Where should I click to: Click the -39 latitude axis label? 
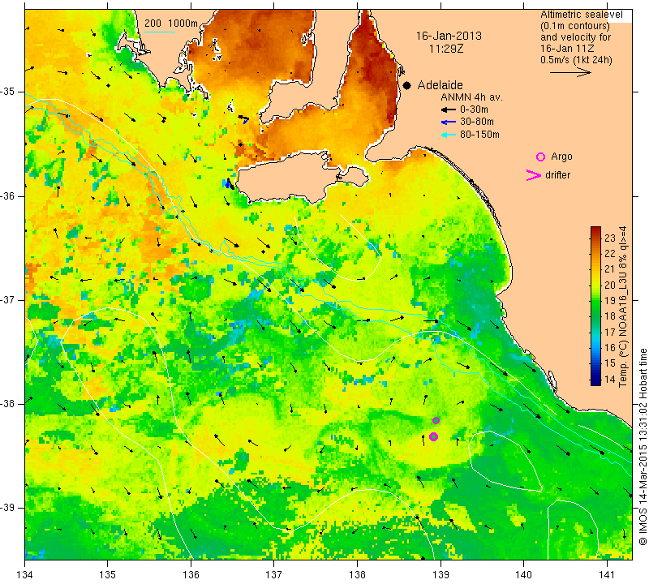pyautogui.click(x=8, y=507)
